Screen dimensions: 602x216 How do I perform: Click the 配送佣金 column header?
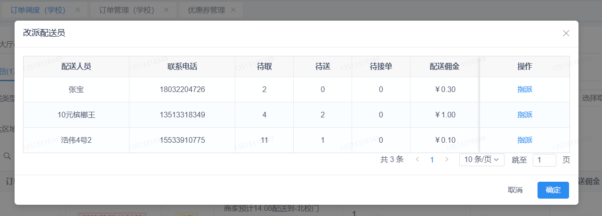click(x=444, y=67)
